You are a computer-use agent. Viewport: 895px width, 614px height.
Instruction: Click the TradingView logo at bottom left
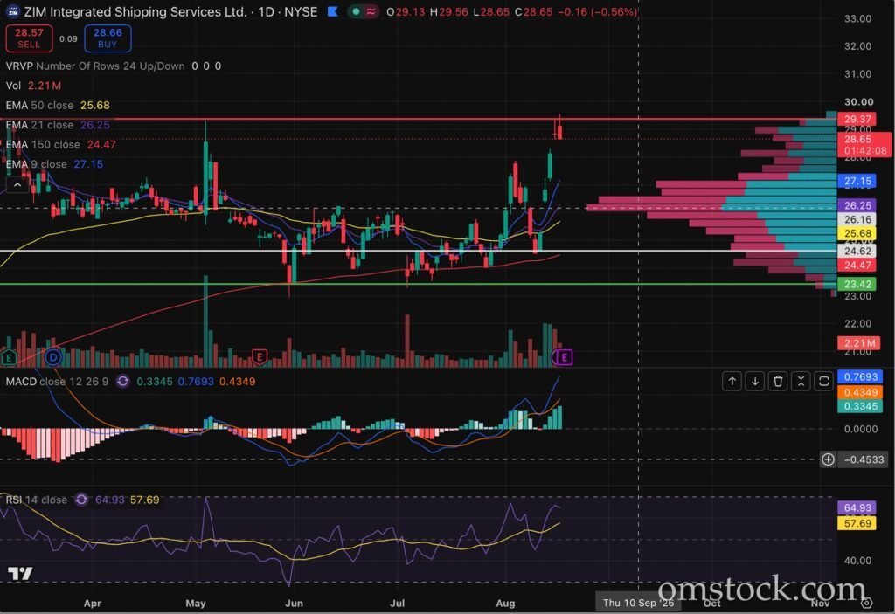click(x=20, y=574)
